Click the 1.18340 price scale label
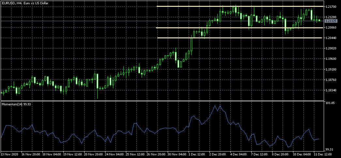 click(330, 90)
